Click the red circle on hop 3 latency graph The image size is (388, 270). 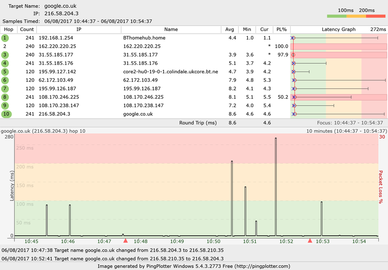click(293, 55)
